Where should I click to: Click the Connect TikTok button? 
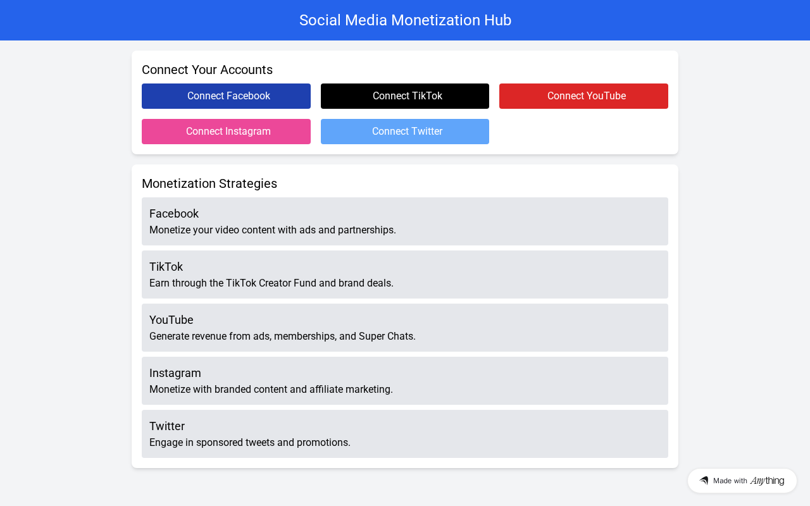pos(405,96)
